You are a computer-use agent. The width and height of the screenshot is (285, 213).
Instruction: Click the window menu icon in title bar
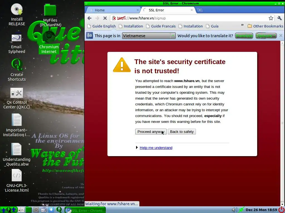pyautogui.click(x=86, y=3)
